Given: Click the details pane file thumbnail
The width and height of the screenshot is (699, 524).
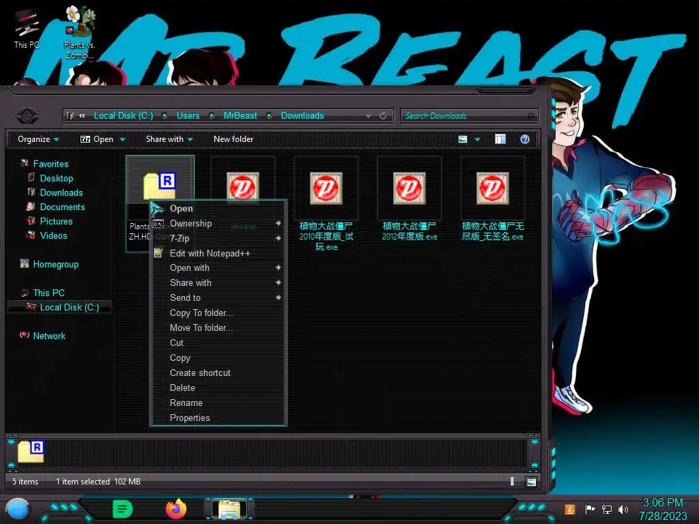Looking at the screenshot, I should point(31,451).
